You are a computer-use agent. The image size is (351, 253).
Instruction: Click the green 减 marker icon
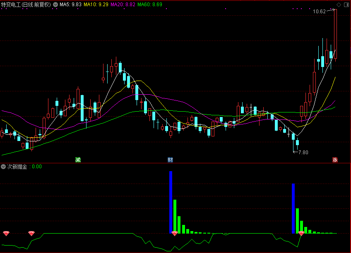(x=78, y=160)
